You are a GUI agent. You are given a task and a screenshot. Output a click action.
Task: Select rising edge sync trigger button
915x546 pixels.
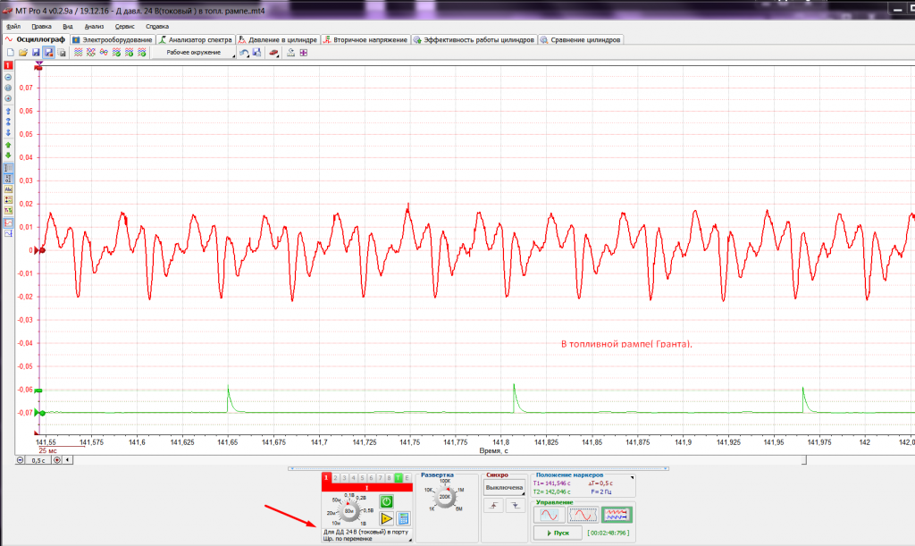(493, 506)
